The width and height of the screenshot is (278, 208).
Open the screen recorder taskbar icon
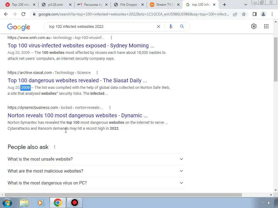pyautogui.click(x=74, y=203)
